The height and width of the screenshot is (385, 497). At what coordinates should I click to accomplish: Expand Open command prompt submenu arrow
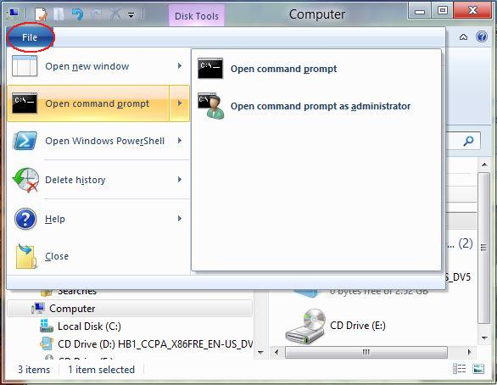click(180, 103)
